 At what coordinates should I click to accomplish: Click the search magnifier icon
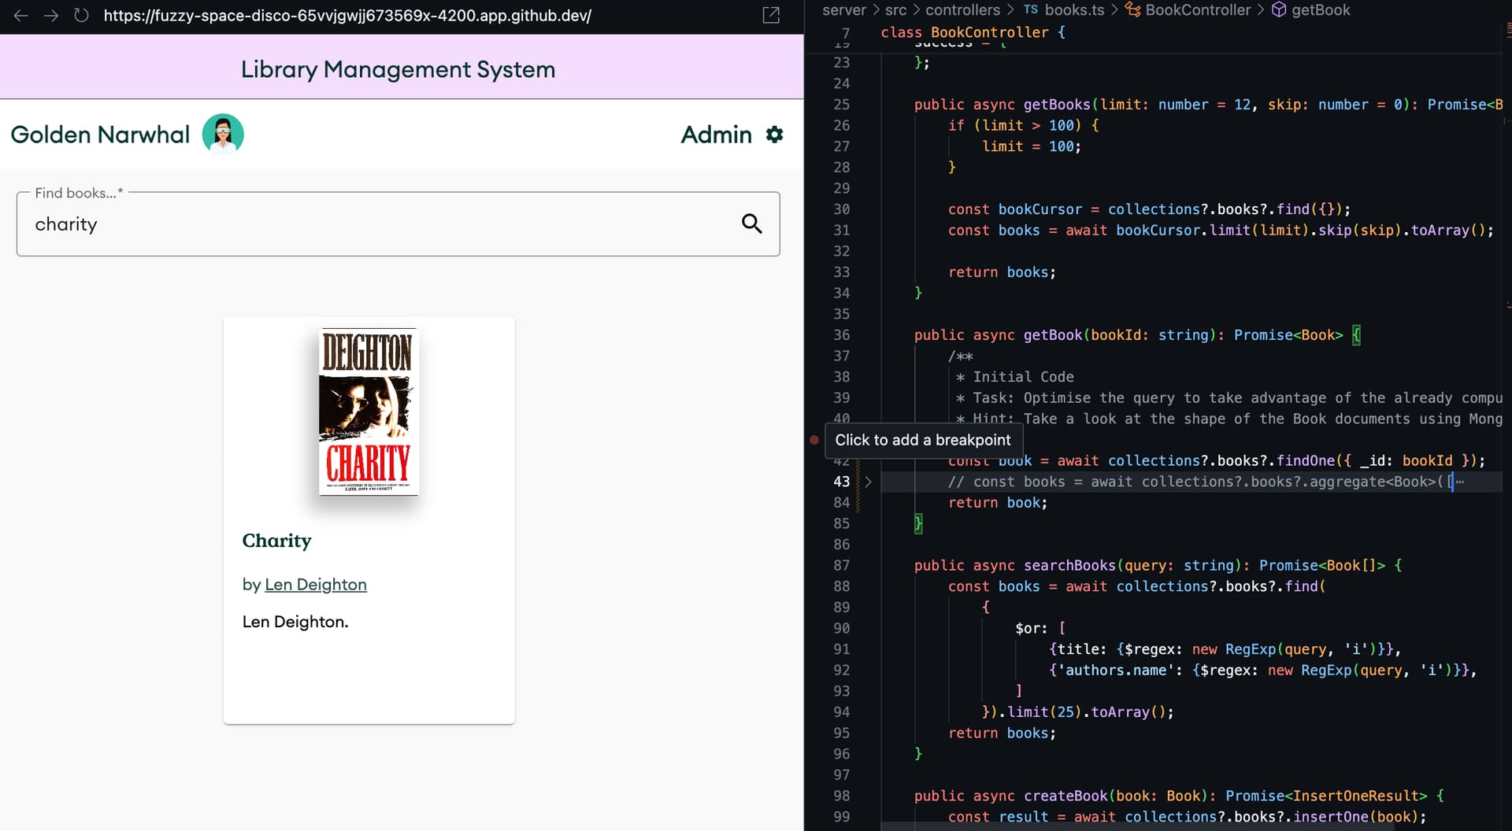[751, 224]
